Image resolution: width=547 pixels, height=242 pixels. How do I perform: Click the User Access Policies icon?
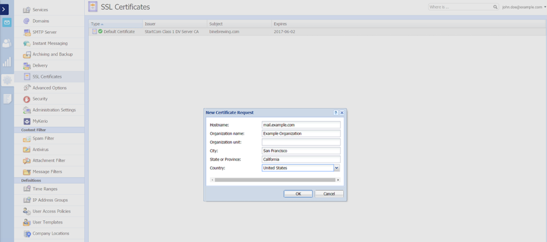(x=26, y=211)
